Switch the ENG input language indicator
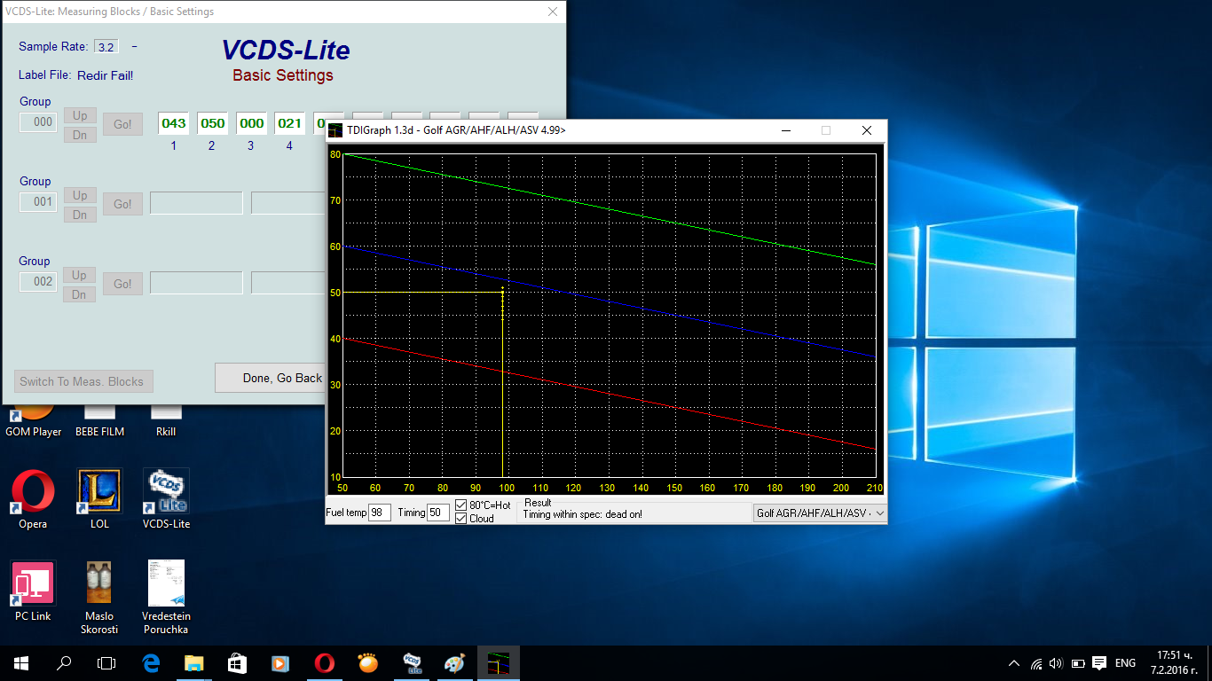Viewport: 1212px width, 681px height. [x=1125, y=663]
